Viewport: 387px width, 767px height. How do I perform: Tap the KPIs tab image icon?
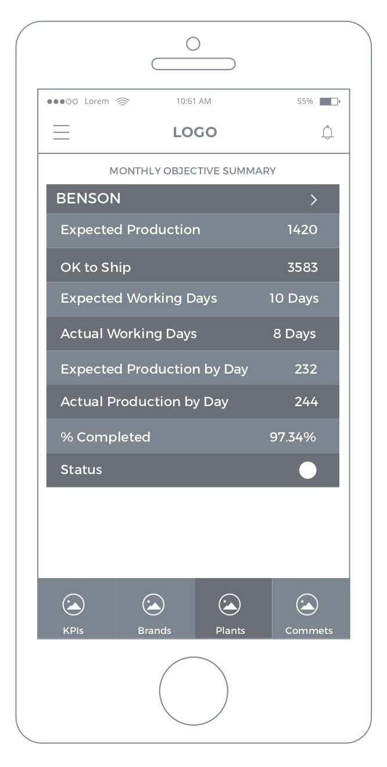click(x=73, y=605)
